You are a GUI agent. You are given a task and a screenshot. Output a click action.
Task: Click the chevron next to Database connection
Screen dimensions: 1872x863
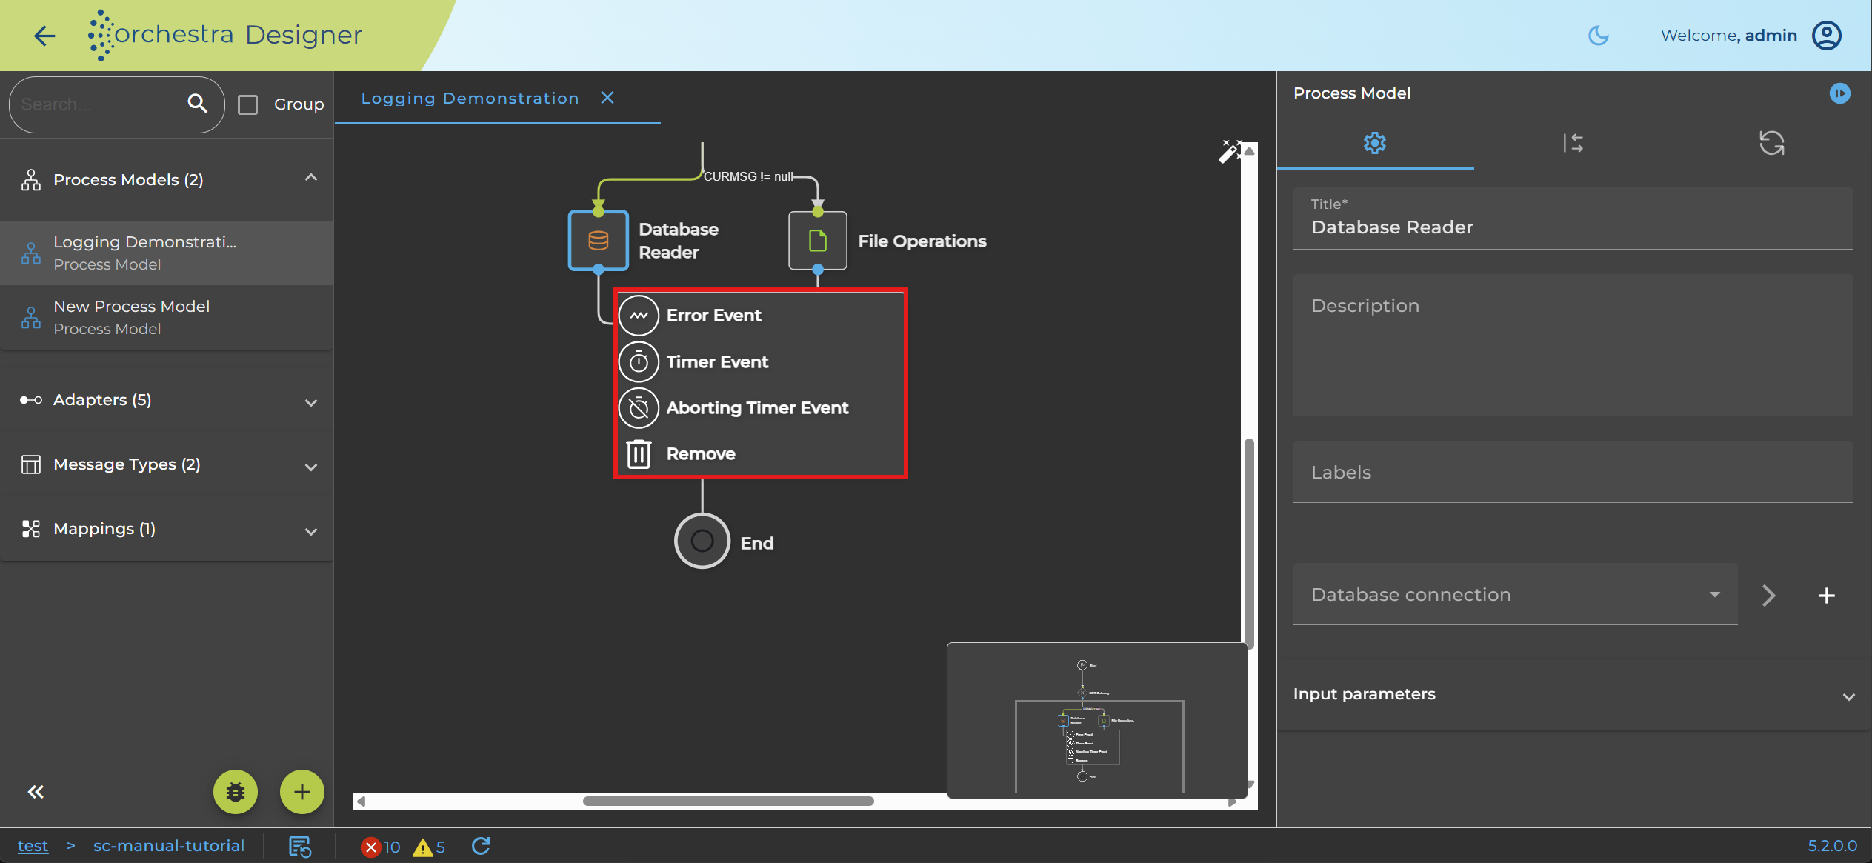1768,596
